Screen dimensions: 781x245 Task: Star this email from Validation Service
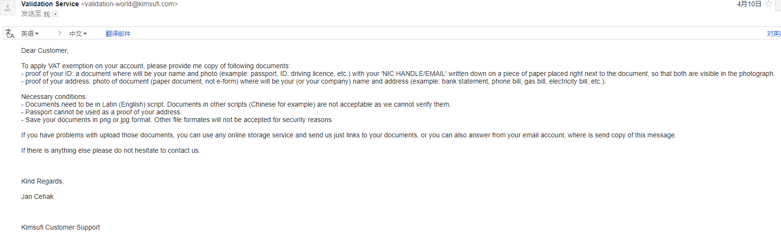click(x=768, y=4)
